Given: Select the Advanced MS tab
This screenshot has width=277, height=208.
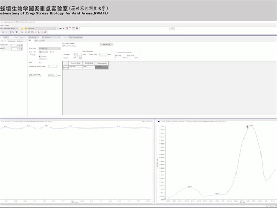Looking at the screenshot, I should 39,41.
